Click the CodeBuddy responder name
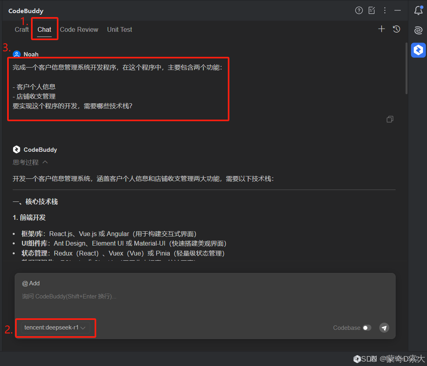 [40, 150]
